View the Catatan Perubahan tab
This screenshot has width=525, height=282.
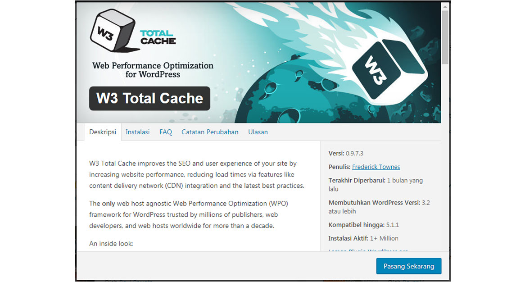[210, 132]
